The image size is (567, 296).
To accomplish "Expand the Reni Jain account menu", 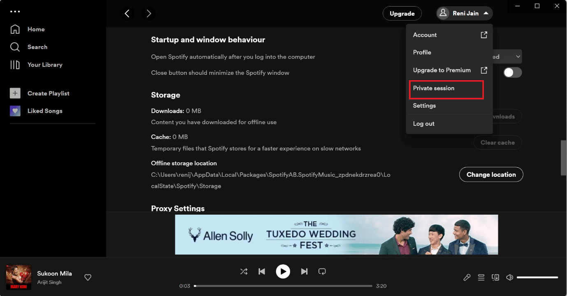I will (x=465, y=13).
